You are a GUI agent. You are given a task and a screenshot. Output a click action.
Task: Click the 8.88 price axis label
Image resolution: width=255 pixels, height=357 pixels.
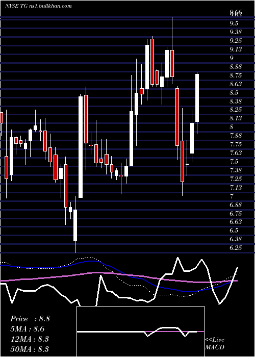(x=236, y=66)
